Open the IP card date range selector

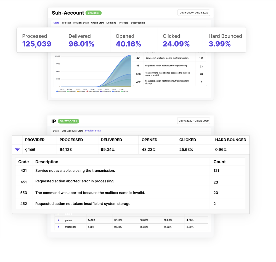[x=193, y=121]
